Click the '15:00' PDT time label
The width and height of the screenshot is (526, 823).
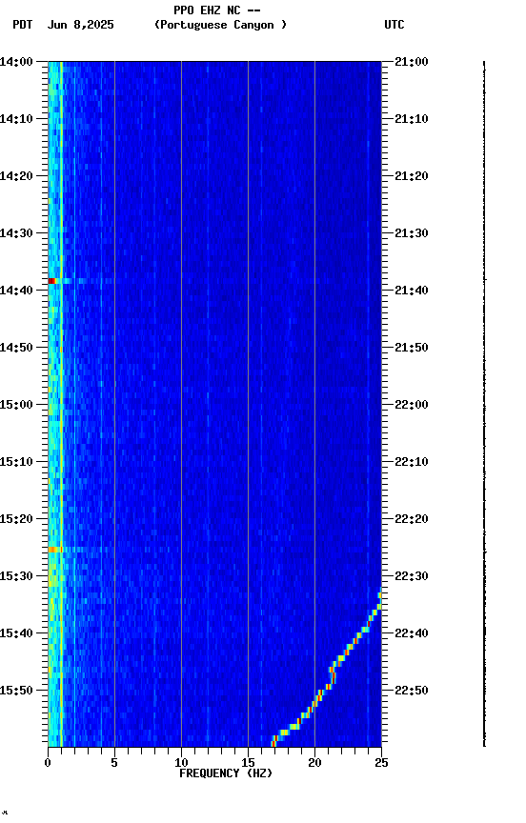[x=16, y=405]
